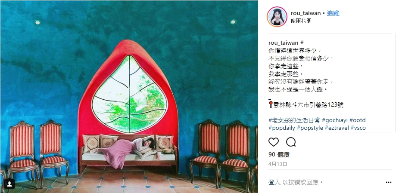
Task: Open the #老女孩的生活日常 hashtag
Action: [294, 120]
